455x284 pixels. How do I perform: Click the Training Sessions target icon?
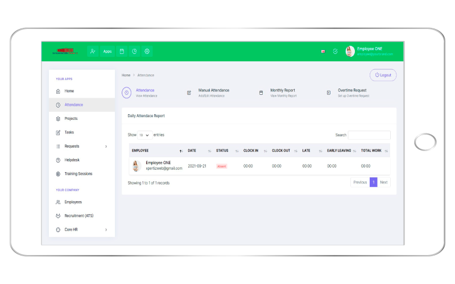pyautogui.click(x=58, y=174)
